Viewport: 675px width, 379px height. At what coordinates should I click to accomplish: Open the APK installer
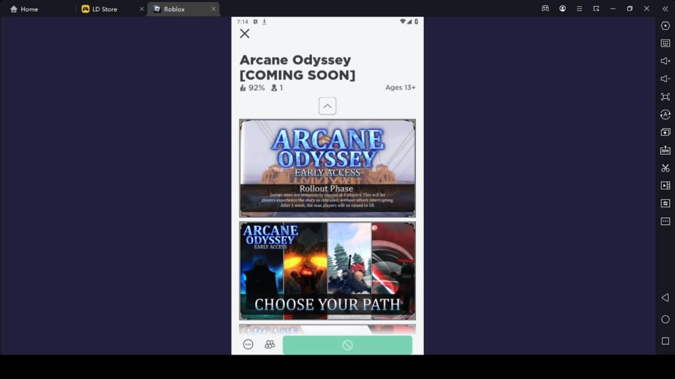665,149
